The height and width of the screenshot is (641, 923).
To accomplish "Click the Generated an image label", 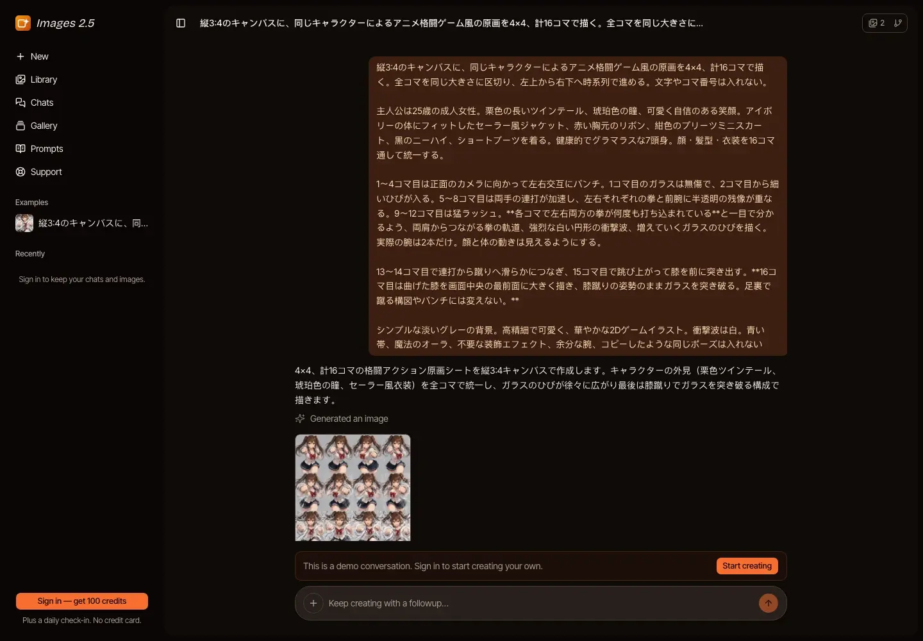I will [349, 419].
